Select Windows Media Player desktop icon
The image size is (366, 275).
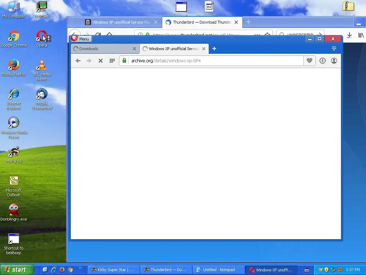14,128
